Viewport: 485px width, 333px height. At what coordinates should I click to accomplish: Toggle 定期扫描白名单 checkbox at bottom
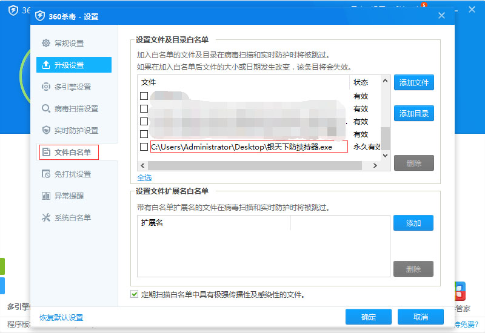(x=135, y=295)
